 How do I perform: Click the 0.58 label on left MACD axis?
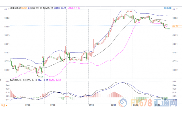point(8,82)
